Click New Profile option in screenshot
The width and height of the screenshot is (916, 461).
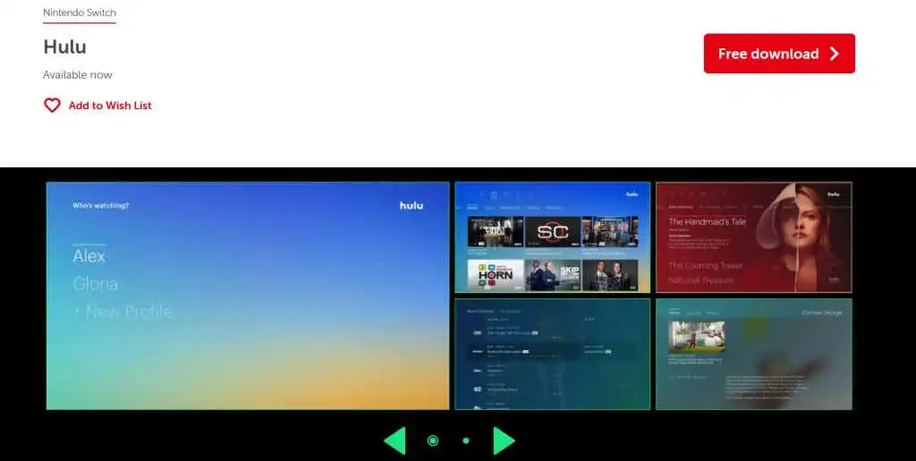point(123,312)
